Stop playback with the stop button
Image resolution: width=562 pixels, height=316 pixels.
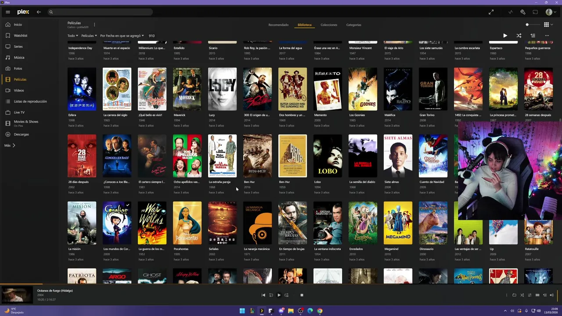(x=302, y=295)
